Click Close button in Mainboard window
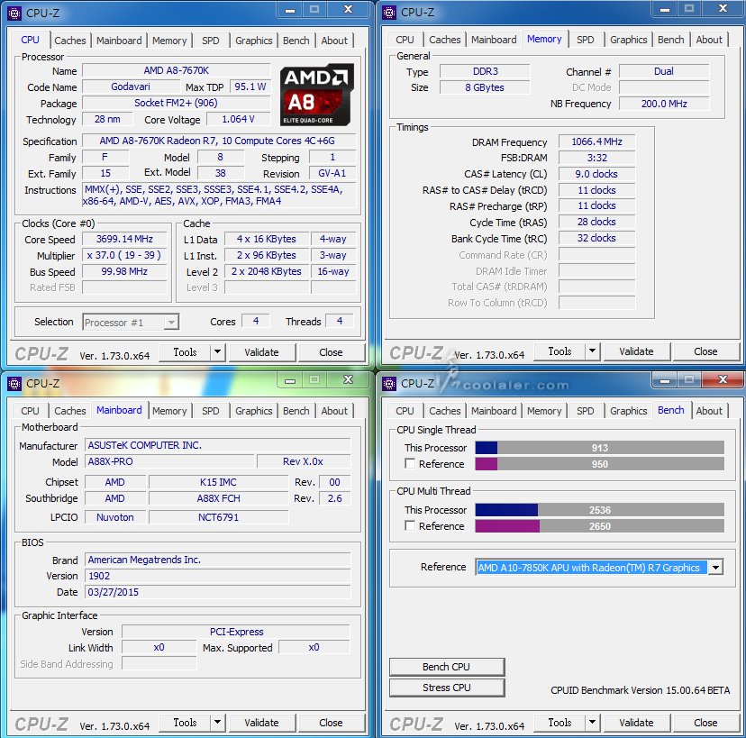This screenshot has height=738, width=746. [x=331, y=723]
